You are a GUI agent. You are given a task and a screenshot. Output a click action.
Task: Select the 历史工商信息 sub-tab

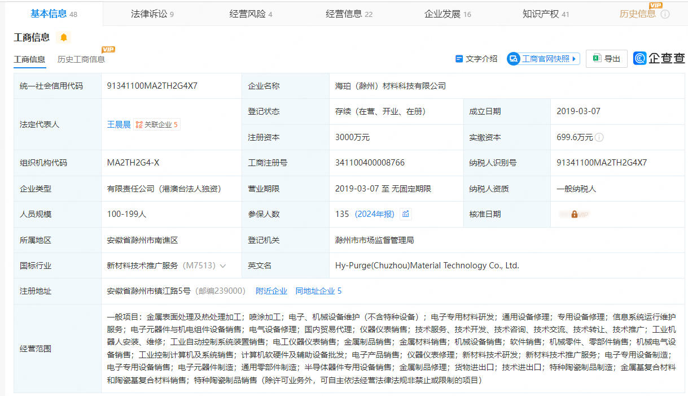click(81, 59)
